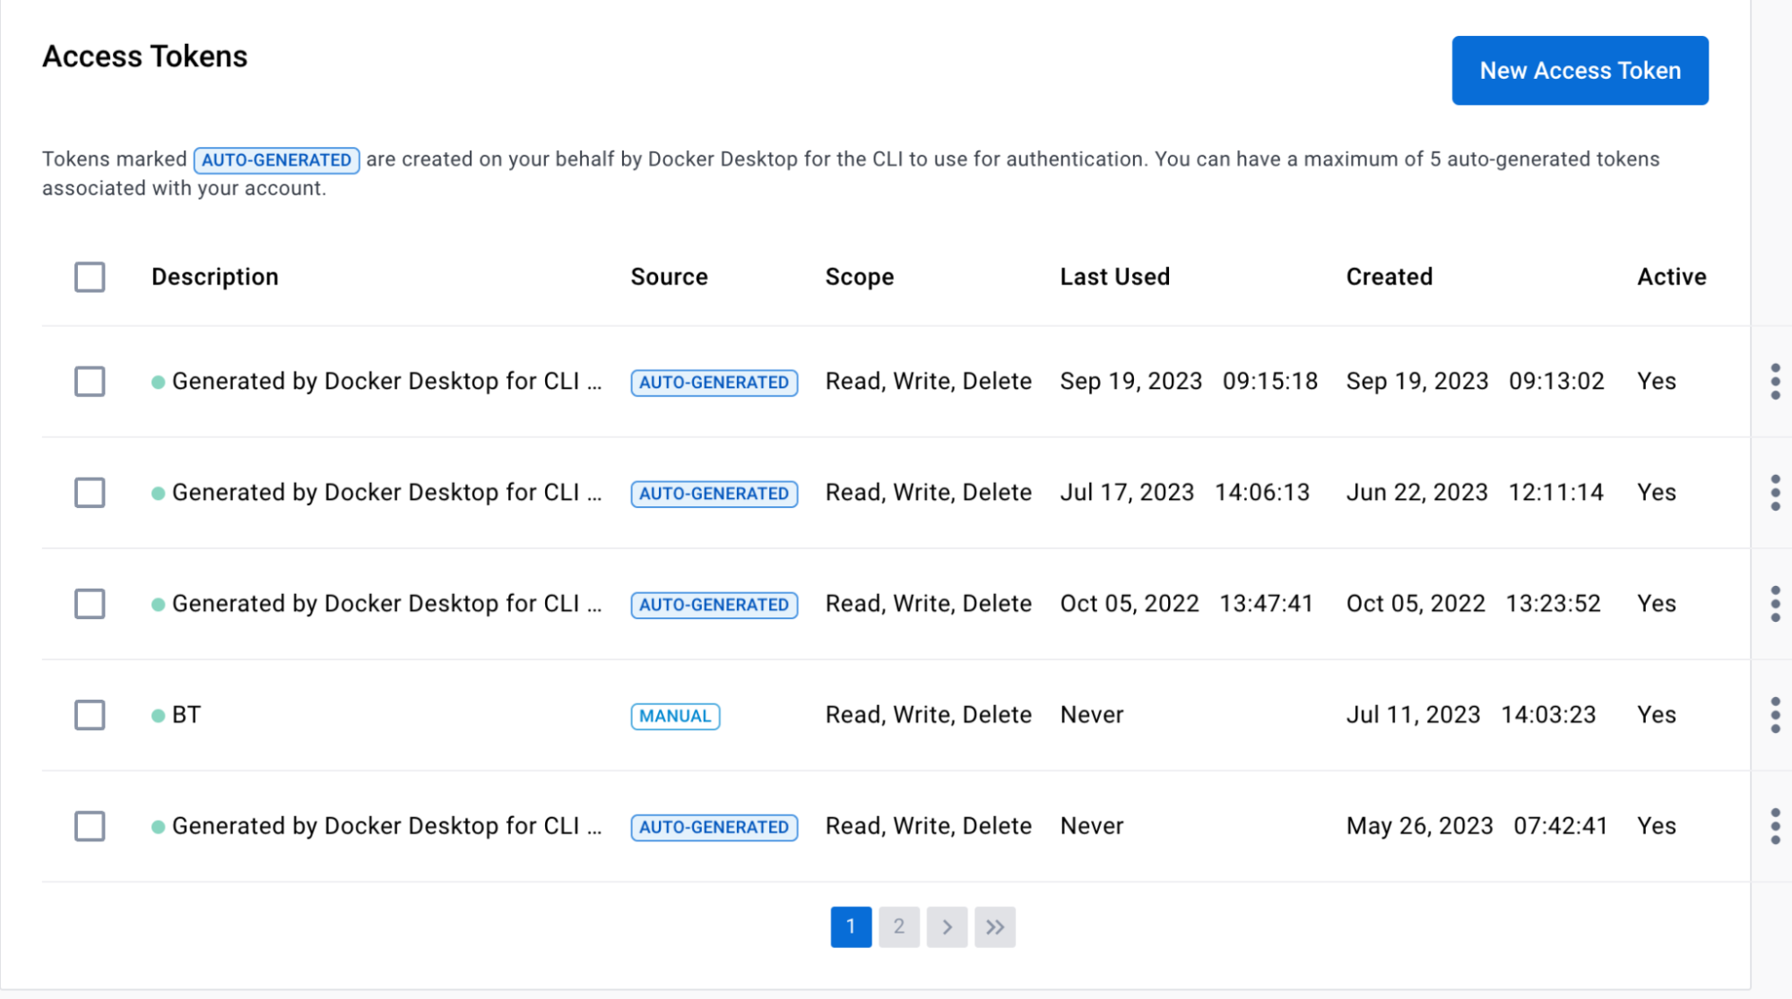The width and height of the screenshot is (1792, 999).
Task: Go to page 2 of tokens
Action: 898,926
